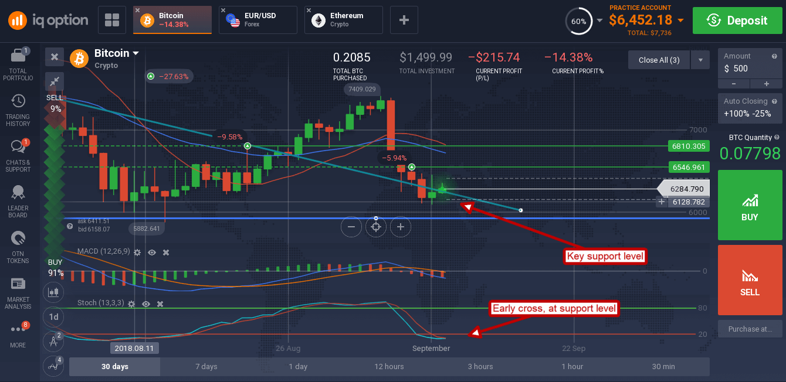Click the Bitcoin coin icon on chart header

coord(79,58)
